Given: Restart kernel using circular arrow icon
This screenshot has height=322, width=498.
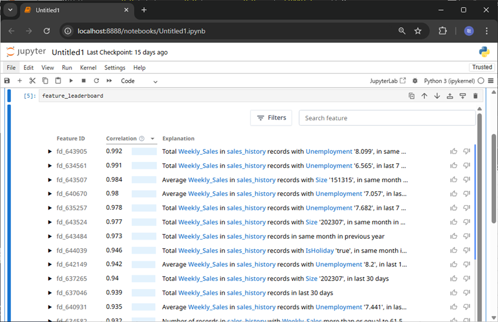Looking at the screenshot, I should point(96,81).
